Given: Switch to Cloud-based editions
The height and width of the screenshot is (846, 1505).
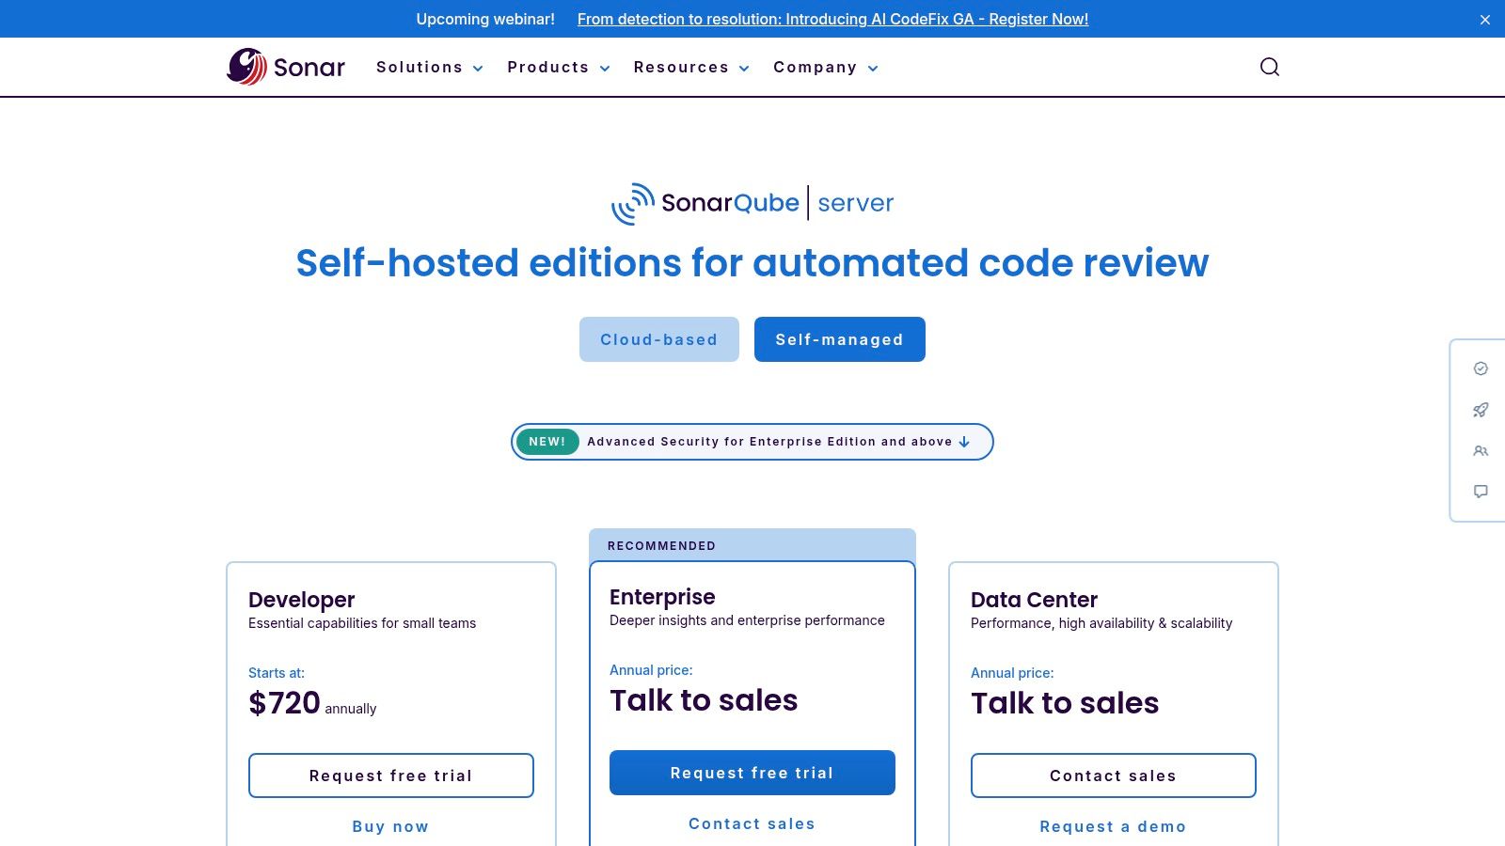Looking at the screenshot, I should (658, 339).
